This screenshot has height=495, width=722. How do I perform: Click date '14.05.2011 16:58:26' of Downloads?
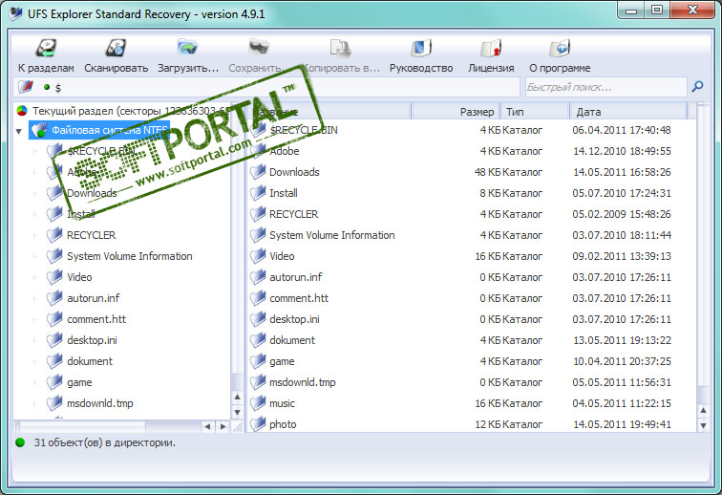point(622,172)
